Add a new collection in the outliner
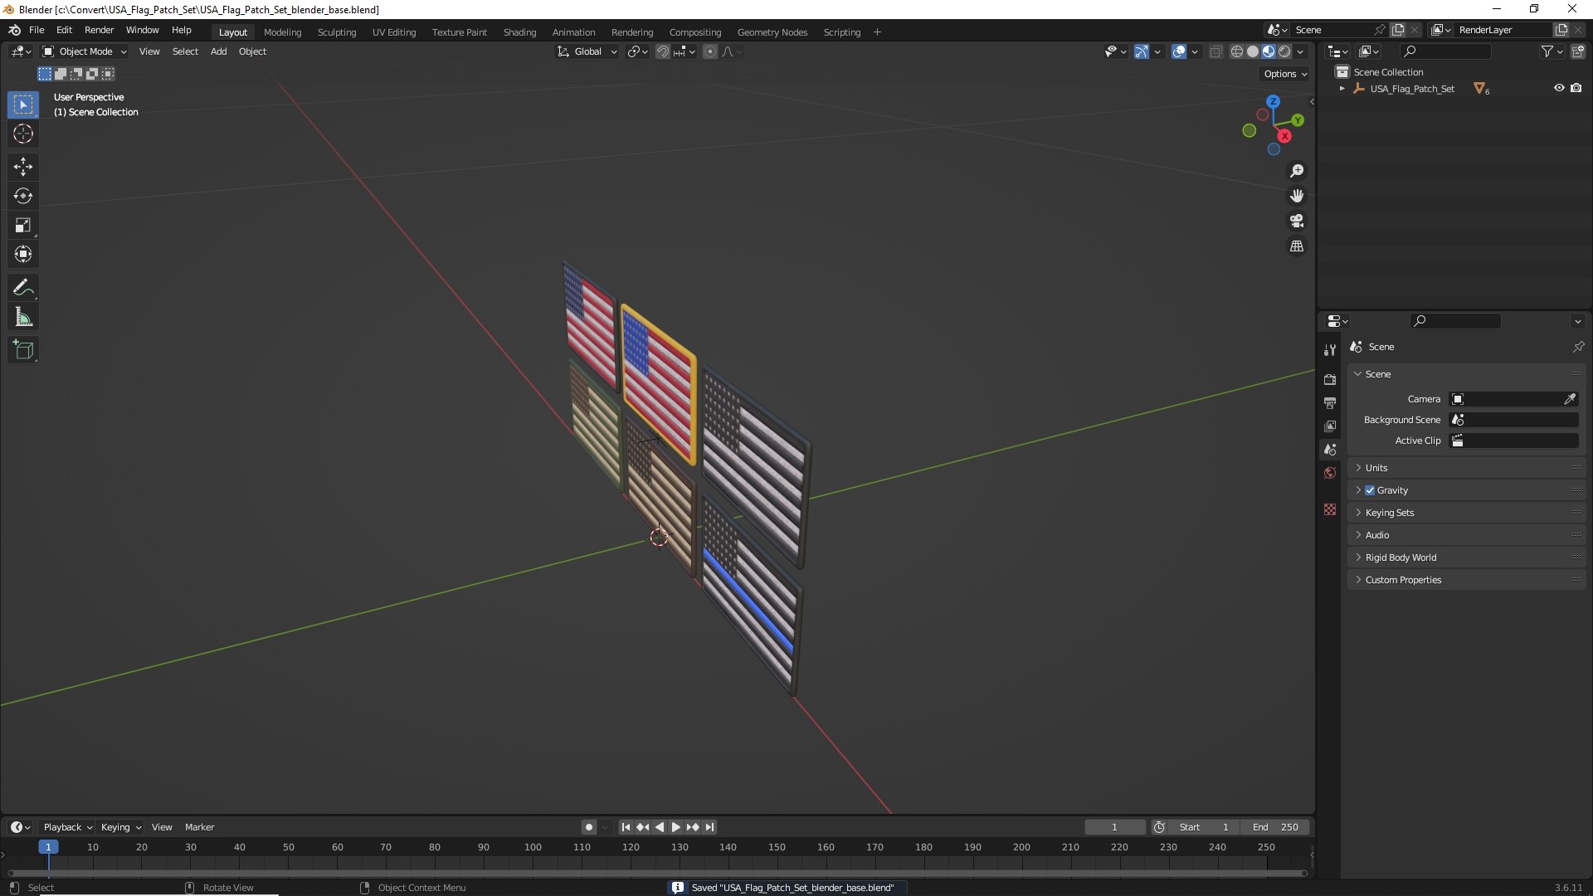1593x896 pixels. point(1578,51)
